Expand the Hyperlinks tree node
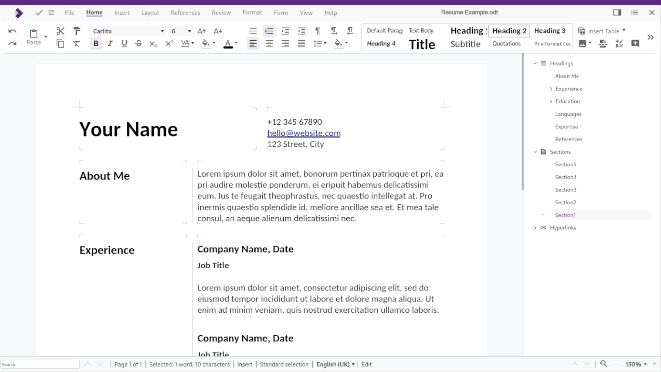The width and height of the screenshot is (661, 372). [535, 228]
